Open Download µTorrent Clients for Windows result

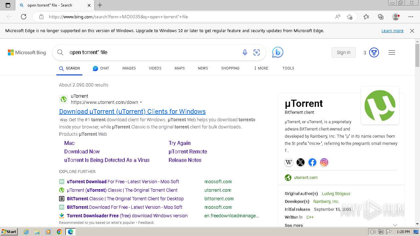pos(132,111)
